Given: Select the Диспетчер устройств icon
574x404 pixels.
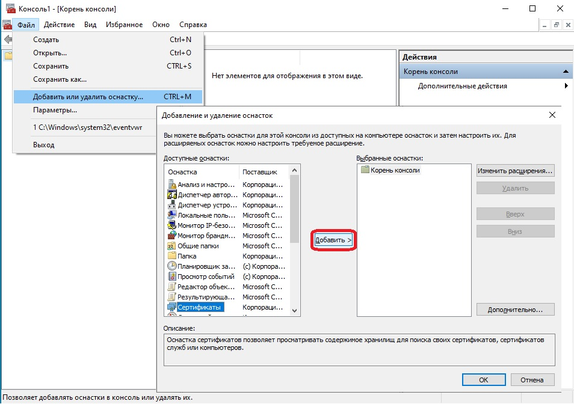Looking at the screenshot, I should [172, 205].
